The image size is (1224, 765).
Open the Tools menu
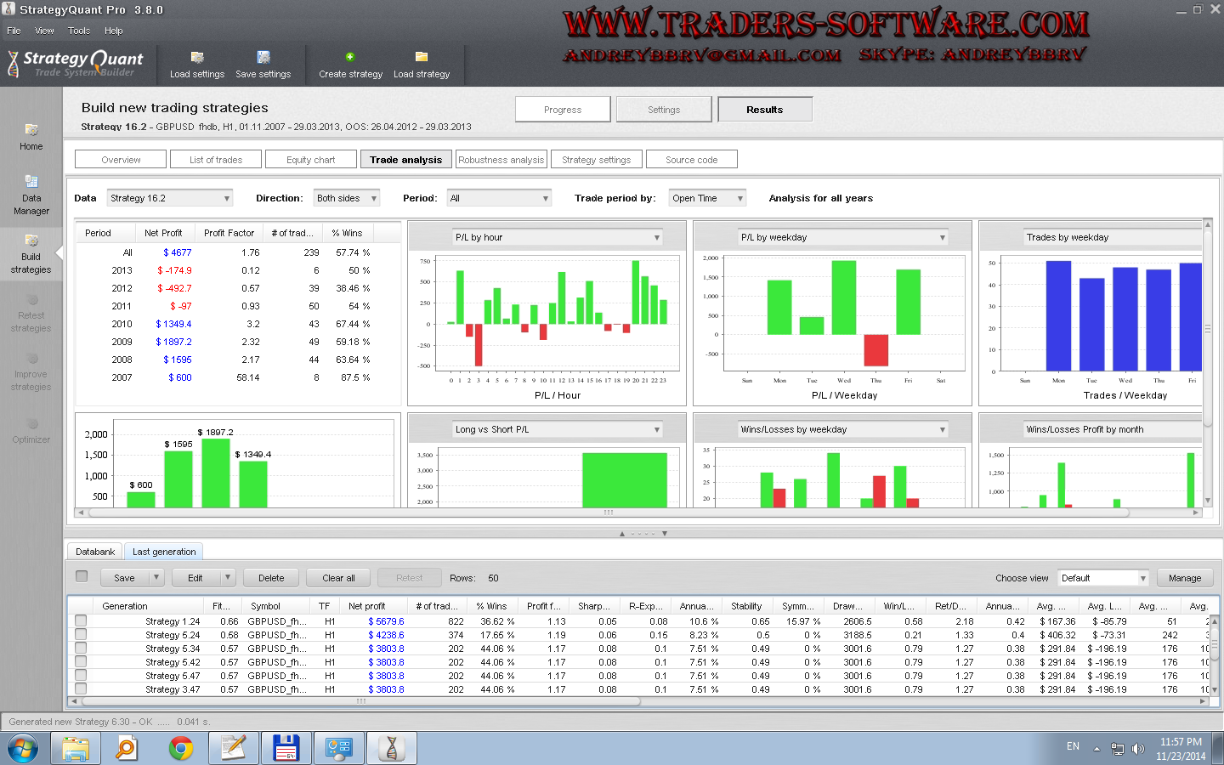tap(79, 31)
